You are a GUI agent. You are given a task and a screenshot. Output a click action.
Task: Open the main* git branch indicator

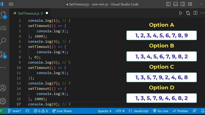[14, 111]
